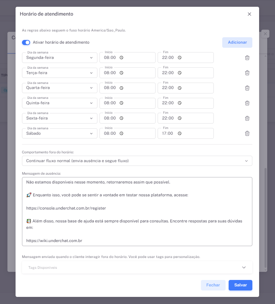
Task: Delete the Terça-feira schedule row
Action: pyautogui.click(x=247, y=73)
